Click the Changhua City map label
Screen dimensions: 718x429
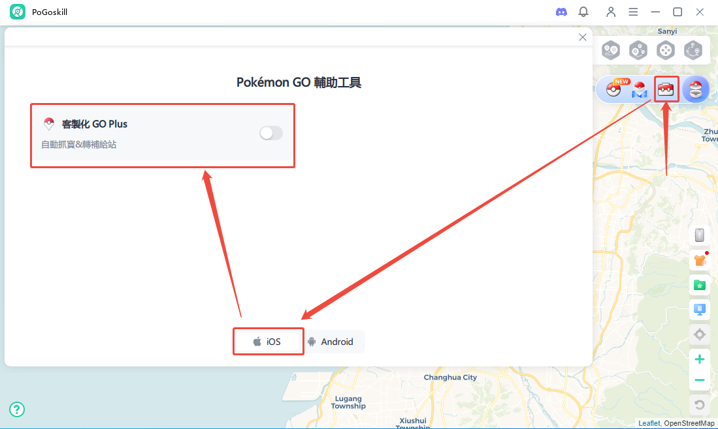(x=450, y=377)
